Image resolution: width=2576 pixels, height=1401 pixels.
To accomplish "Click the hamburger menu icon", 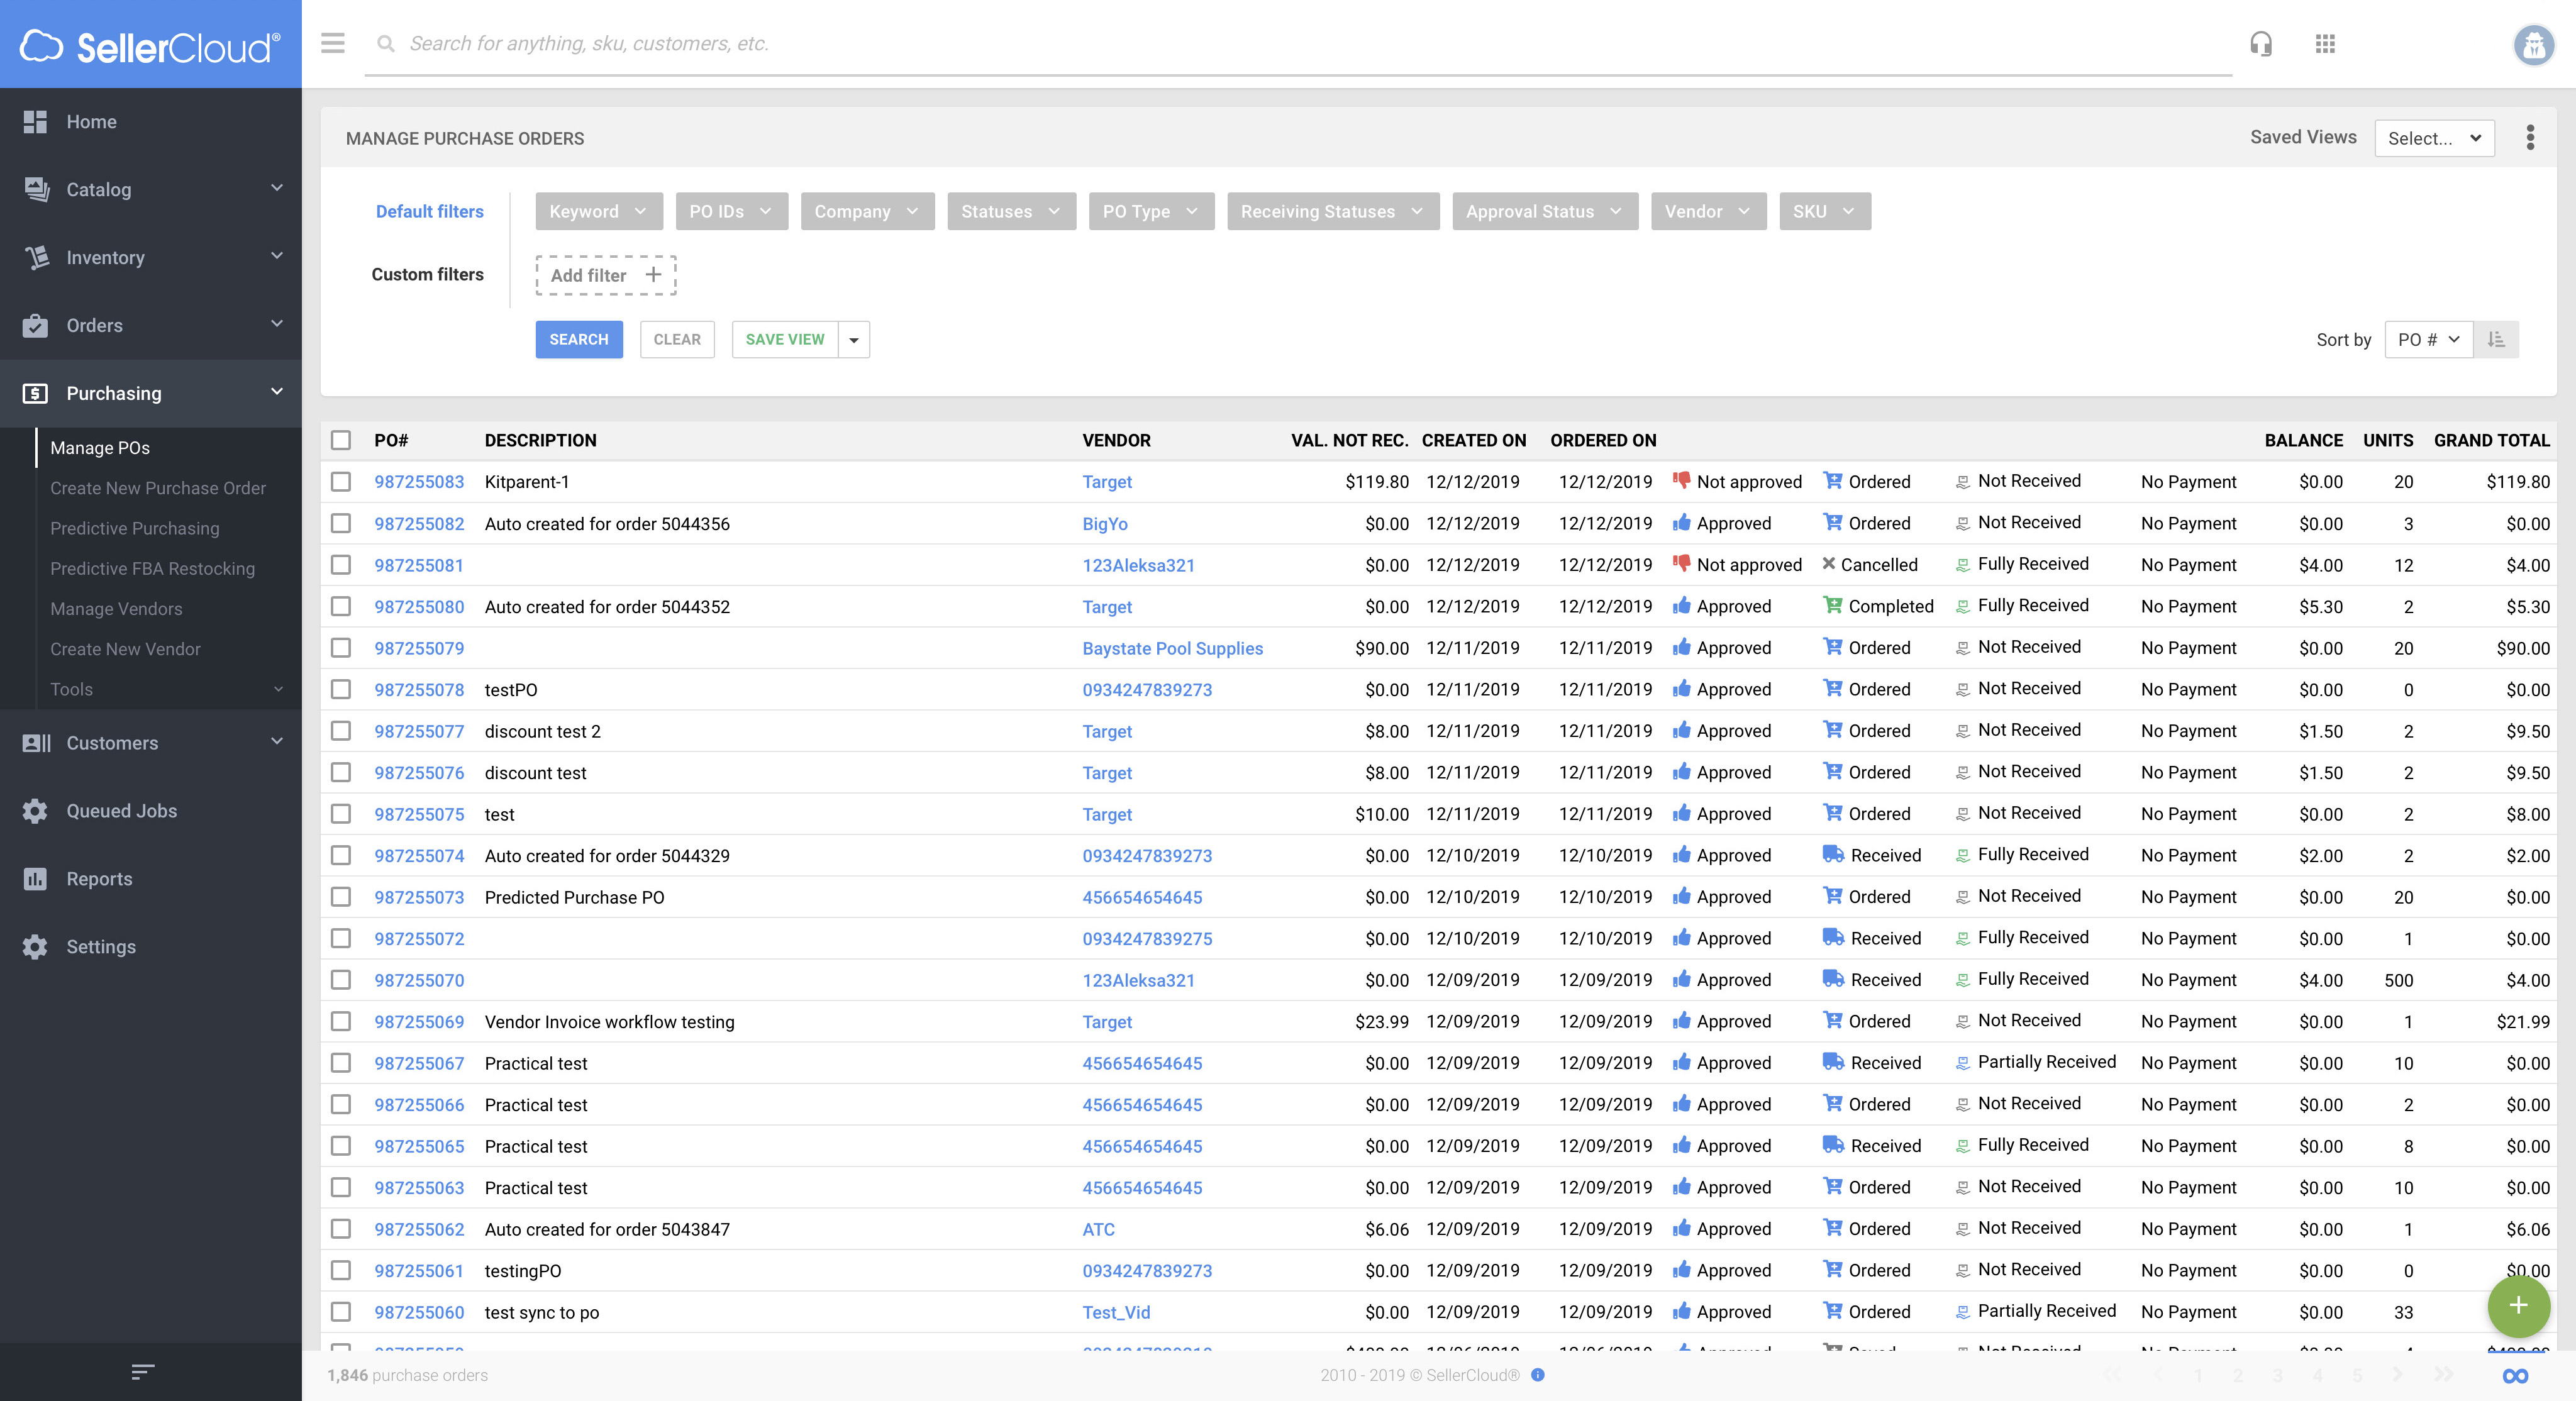I will tap(333, 43).
